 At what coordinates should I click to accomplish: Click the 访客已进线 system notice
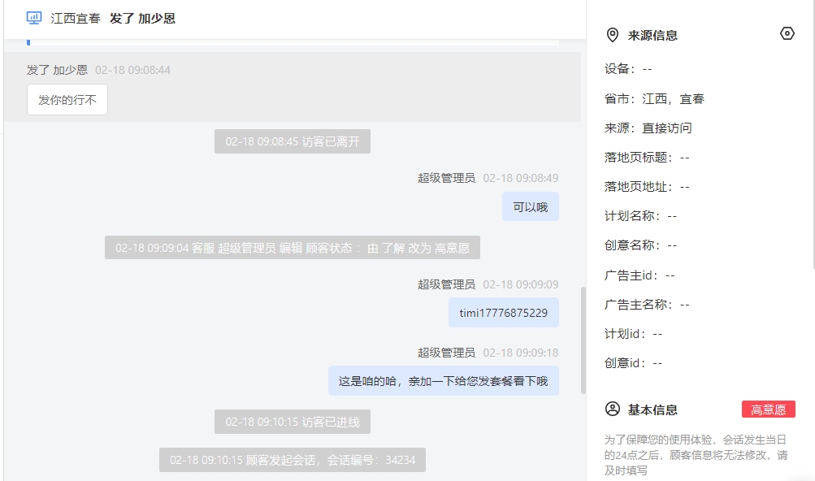[292, 422]
